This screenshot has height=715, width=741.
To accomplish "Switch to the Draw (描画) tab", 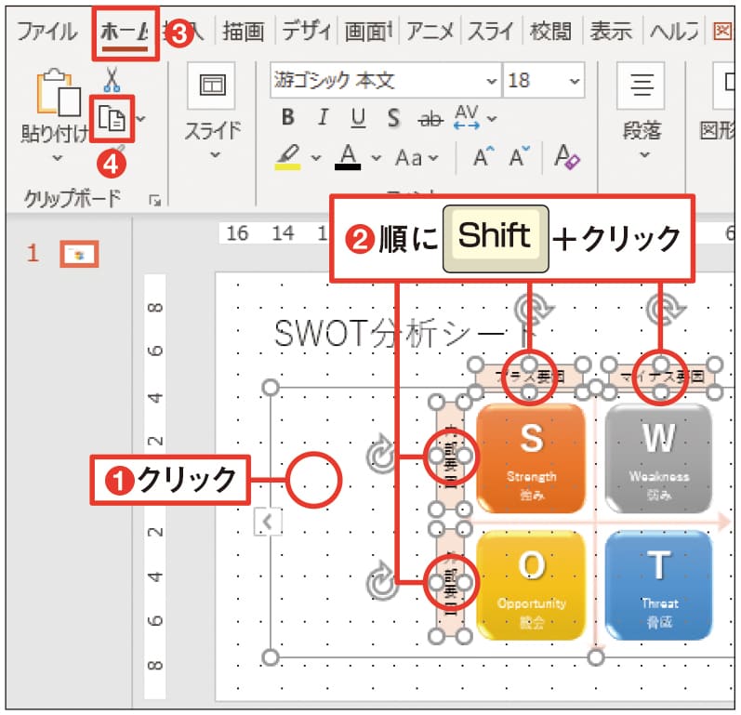I will [x=244, y=33].
